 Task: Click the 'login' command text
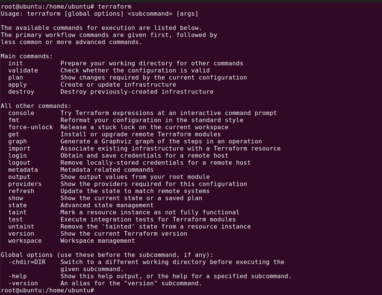[x=18, y=156]
